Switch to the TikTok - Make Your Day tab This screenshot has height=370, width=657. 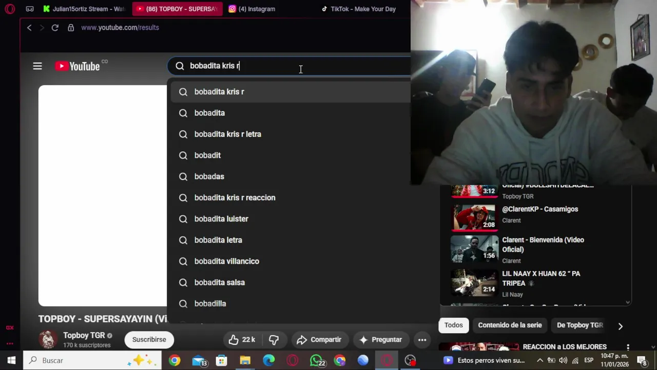pos(358,9)
